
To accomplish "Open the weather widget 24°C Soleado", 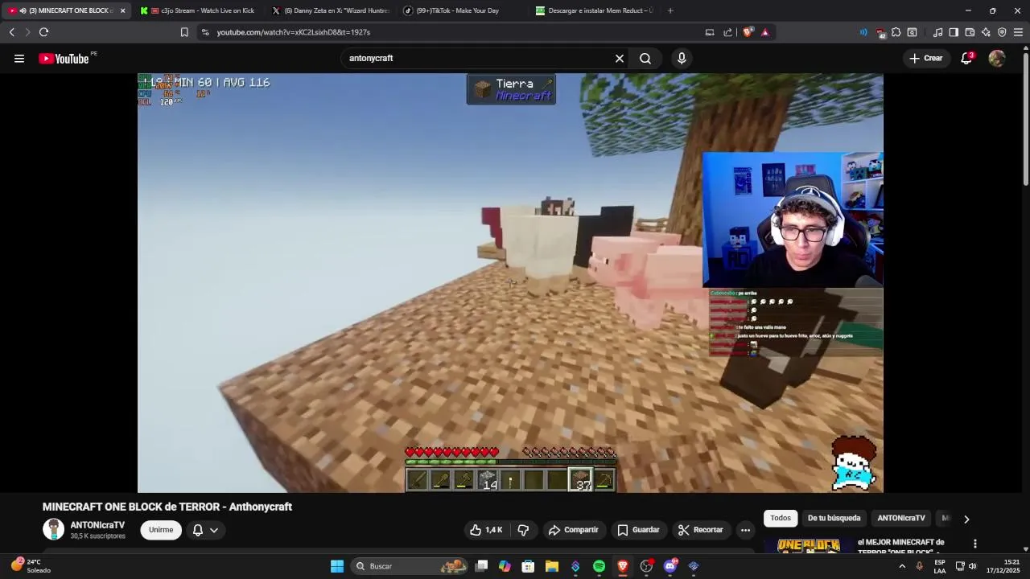I will click(31, 566).
